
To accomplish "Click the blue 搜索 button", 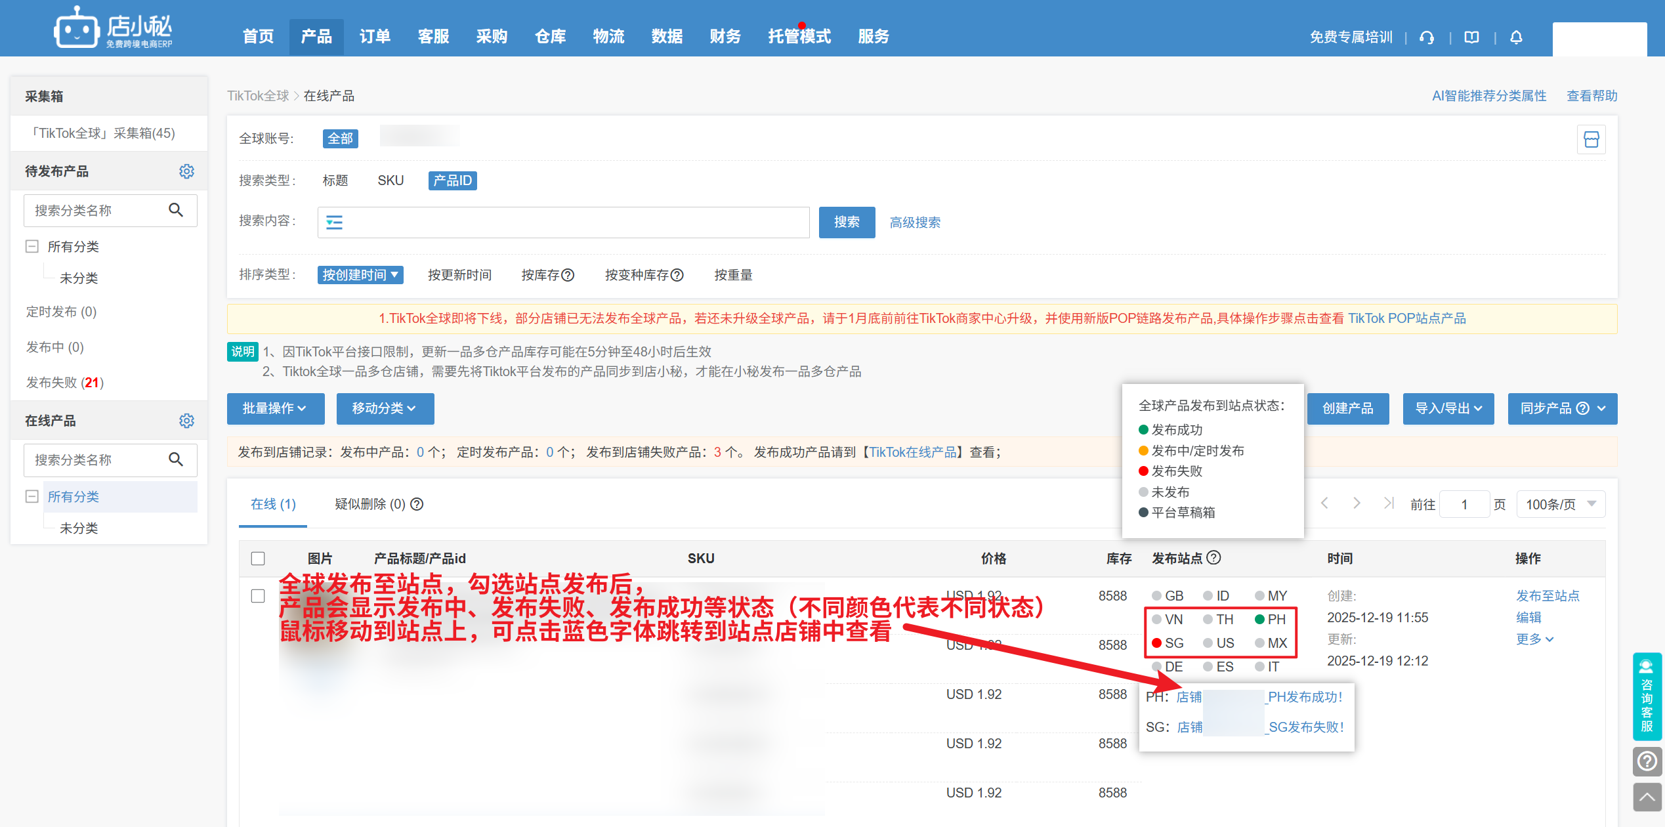I will (x=846, y=223).
